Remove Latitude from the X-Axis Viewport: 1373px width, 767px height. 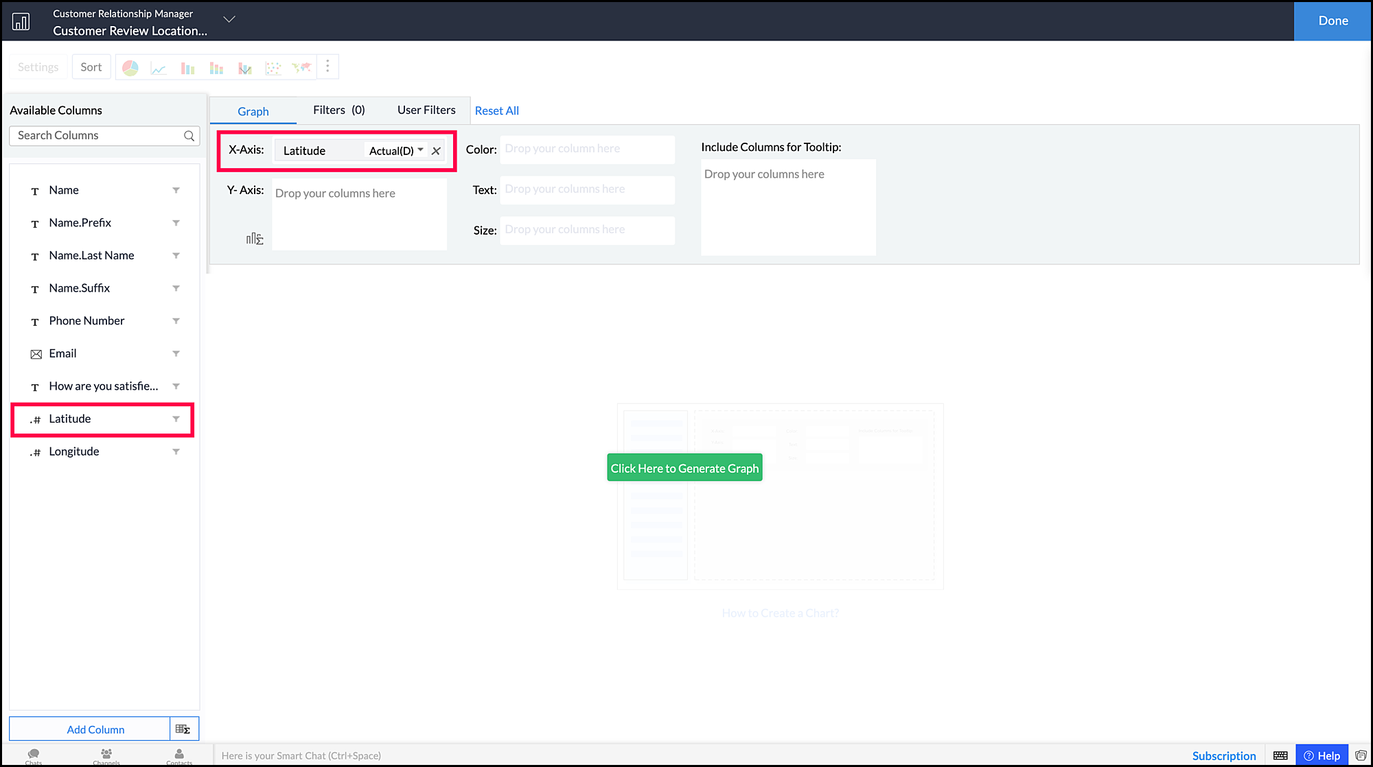[x=436, y=151]
